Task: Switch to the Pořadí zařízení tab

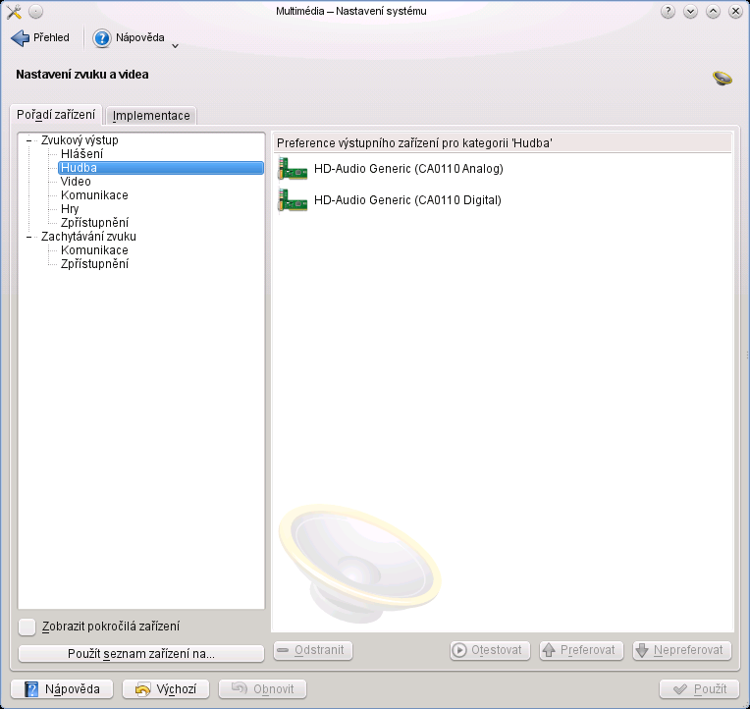Action: 56,115
